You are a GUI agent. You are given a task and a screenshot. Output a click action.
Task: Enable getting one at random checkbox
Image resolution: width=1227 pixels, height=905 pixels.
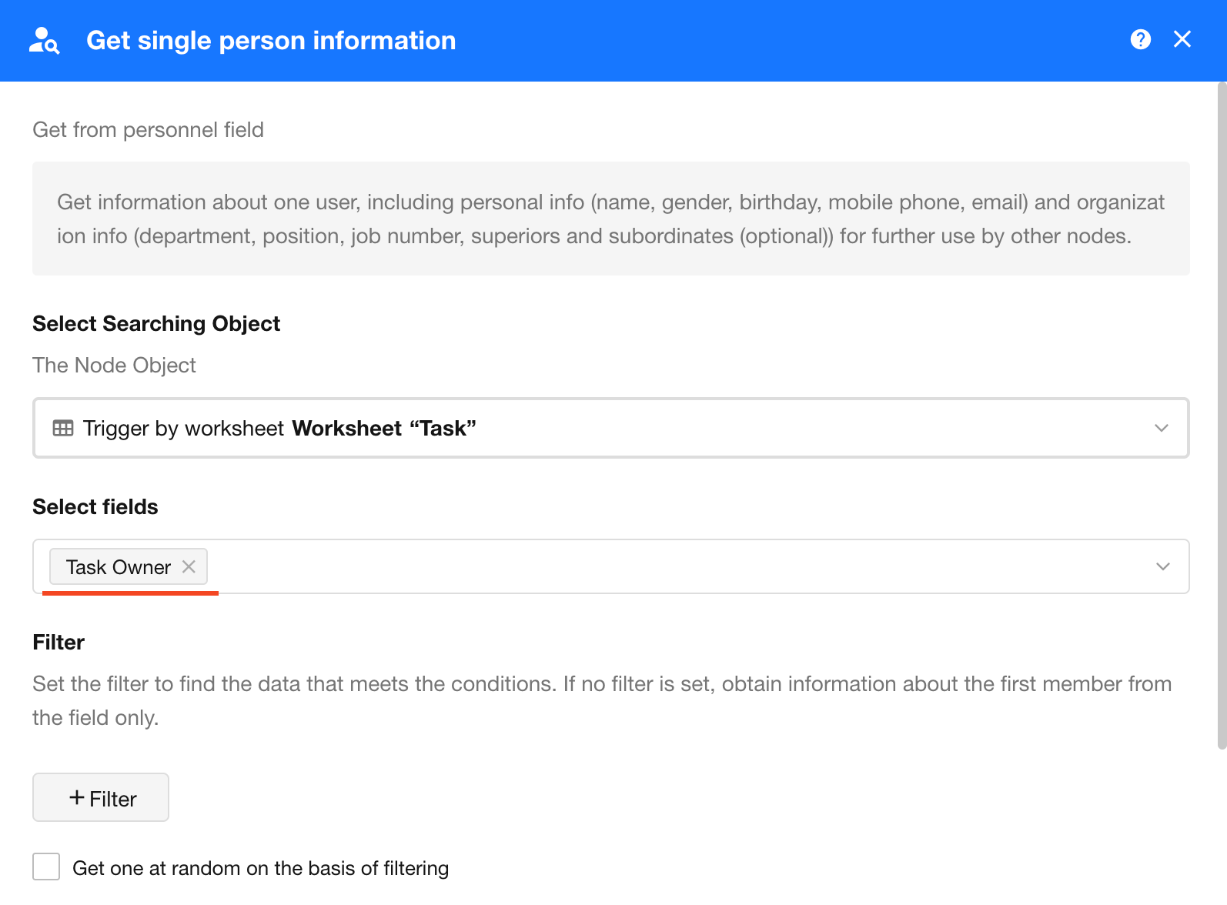(46, 867)
